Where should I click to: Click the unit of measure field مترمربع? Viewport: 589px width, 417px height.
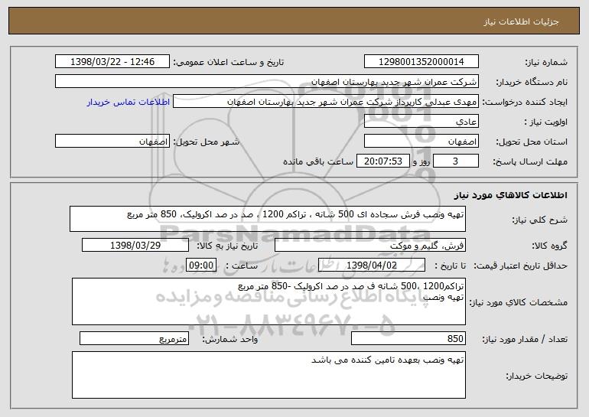point(134,338)
